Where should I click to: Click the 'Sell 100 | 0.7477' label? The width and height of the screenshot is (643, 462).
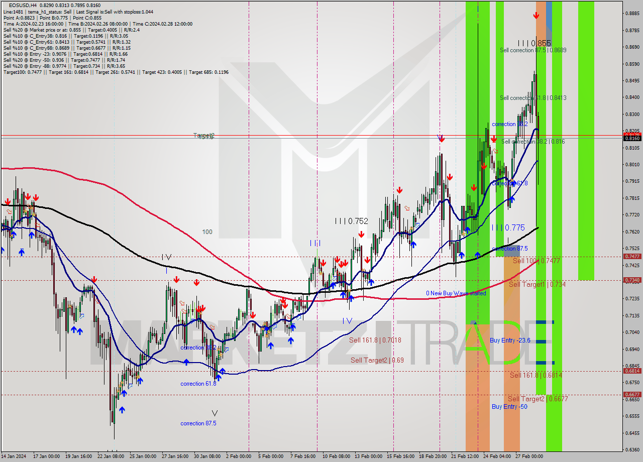536,261
